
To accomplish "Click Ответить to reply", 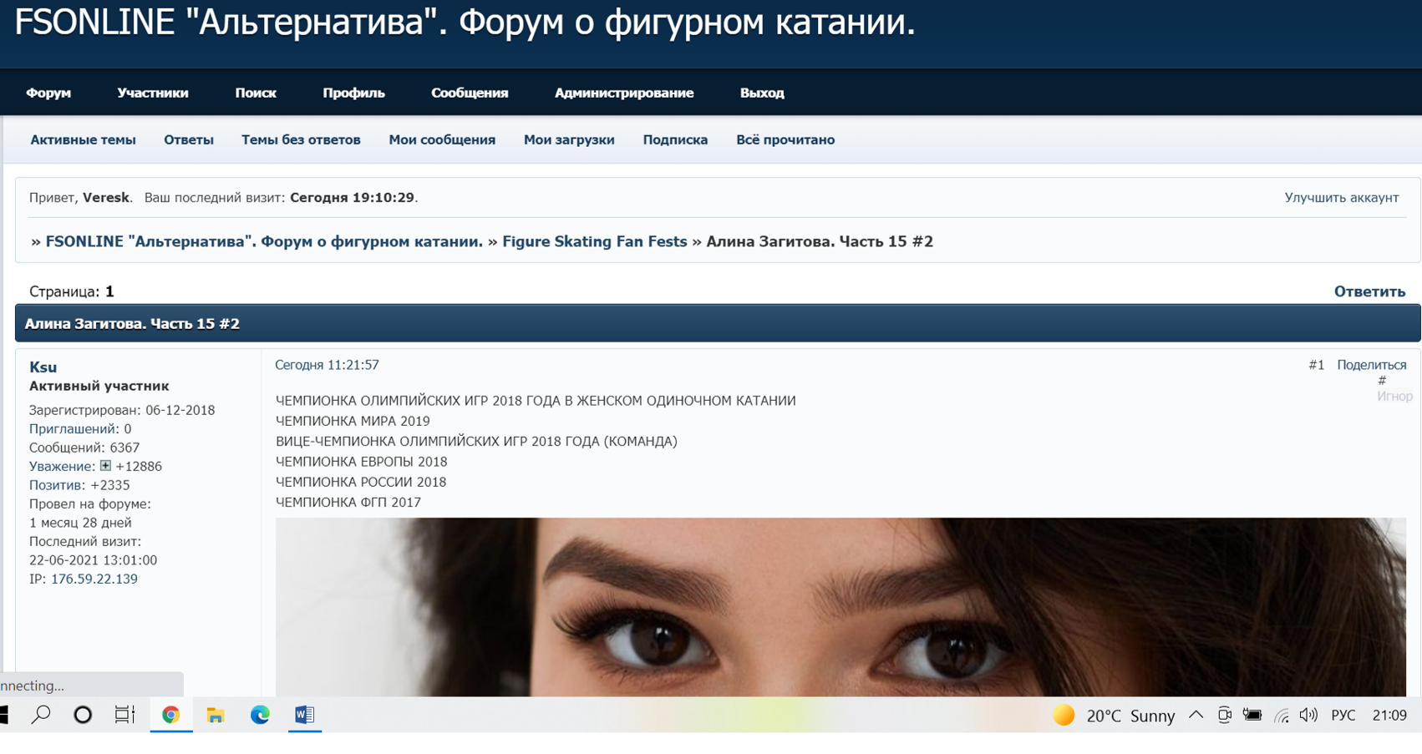I will 1369,291.
